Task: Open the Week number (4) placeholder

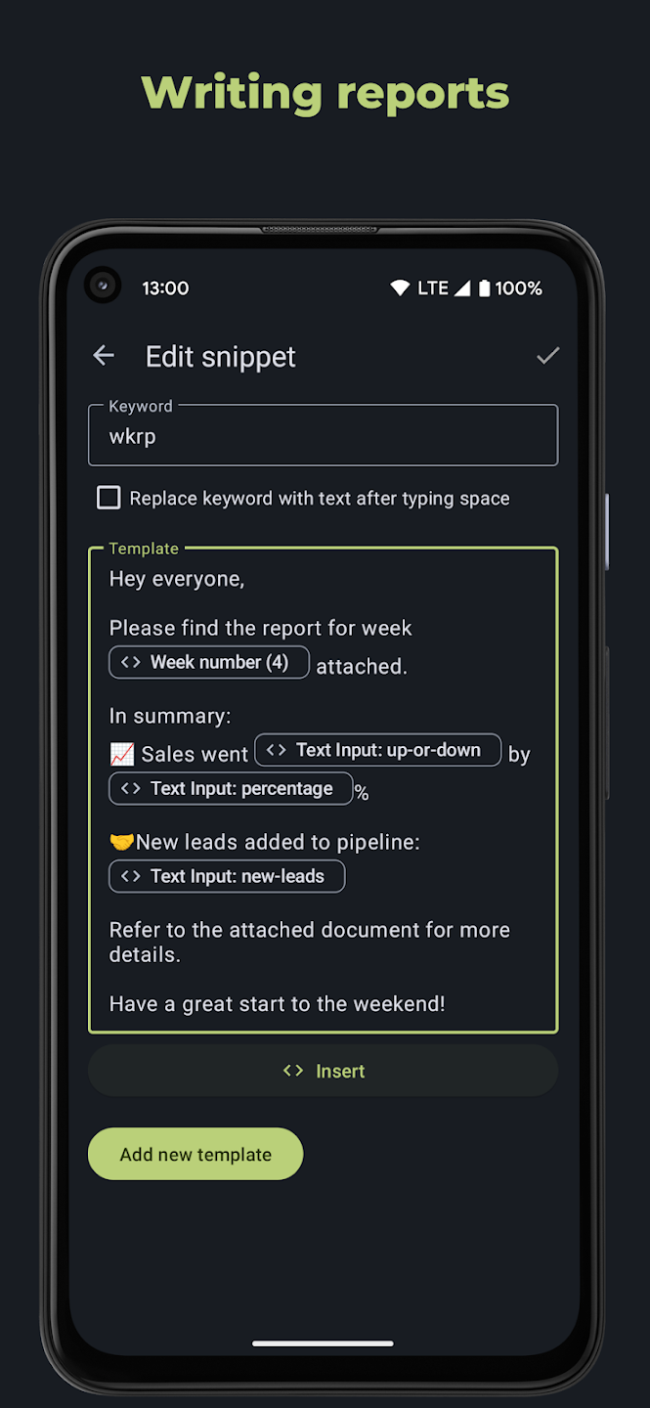Action: coord(209,662)
